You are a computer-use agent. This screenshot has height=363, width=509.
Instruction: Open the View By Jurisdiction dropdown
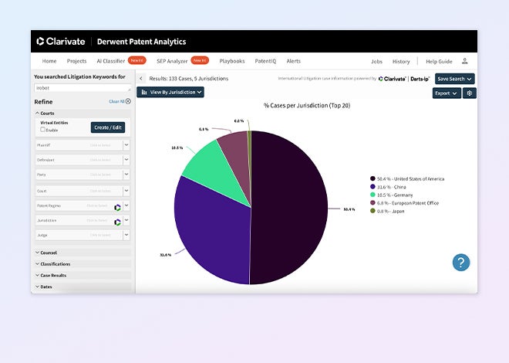click(170, 92)
